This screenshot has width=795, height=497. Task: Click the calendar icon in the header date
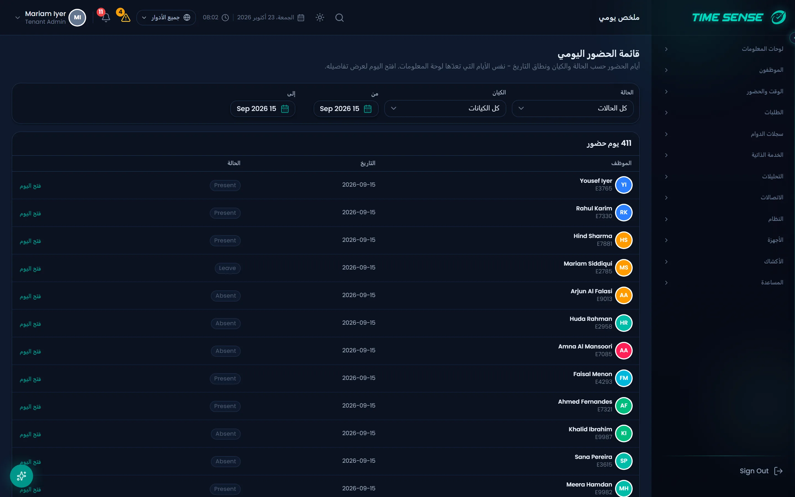301,18
